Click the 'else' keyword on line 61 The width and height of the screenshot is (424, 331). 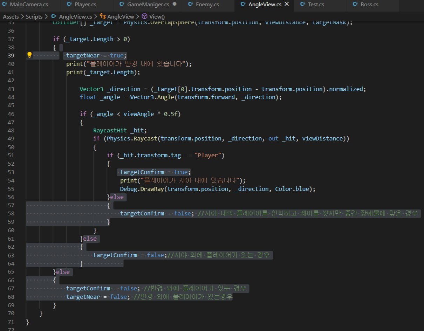click(x=90, y=239)
